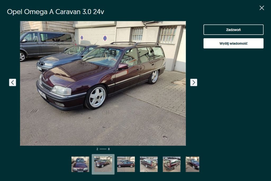Screen dimensions: 271x181
Task: Click the current photo number 2 indicator
Action: (x=97, y=149)
